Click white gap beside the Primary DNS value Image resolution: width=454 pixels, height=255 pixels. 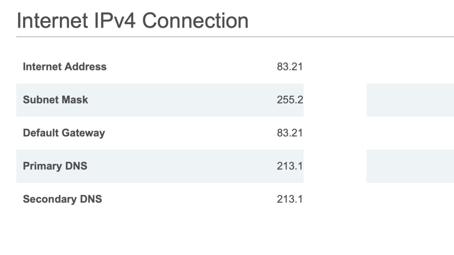[335, 167]
